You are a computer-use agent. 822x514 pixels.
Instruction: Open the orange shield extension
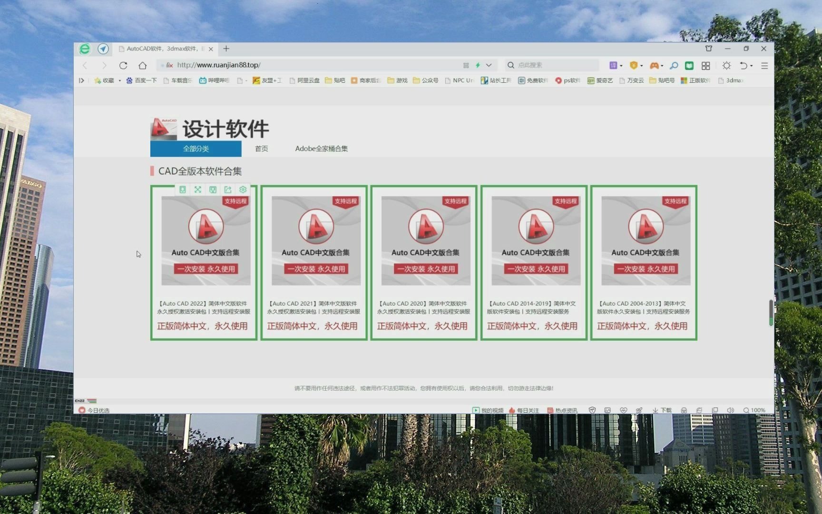tap(634, 65)
